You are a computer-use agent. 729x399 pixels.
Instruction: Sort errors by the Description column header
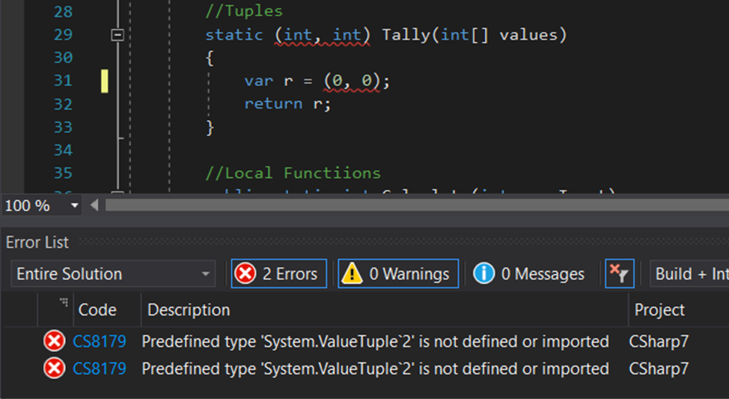click(189, 310)
